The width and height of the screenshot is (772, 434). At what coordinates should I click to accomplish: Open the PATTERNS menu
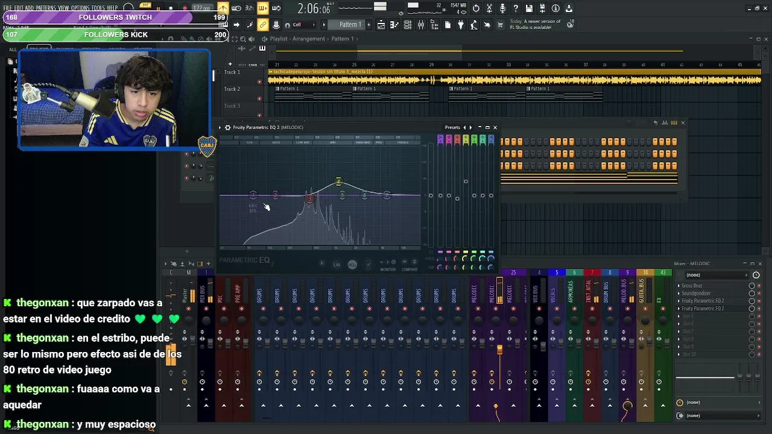click(46, 8)
